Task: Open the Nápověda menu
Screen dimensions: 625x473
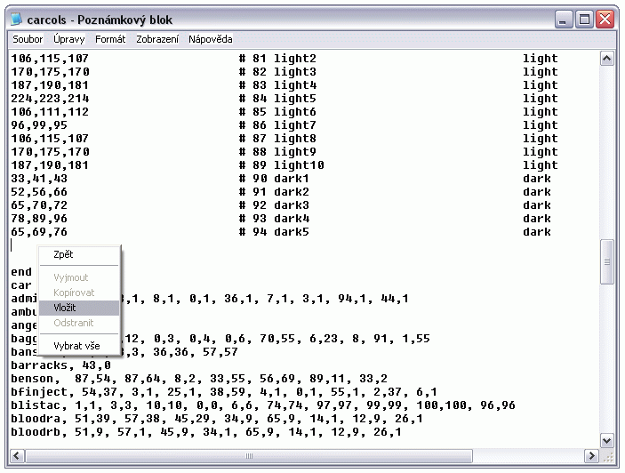Action: [211, 39]
